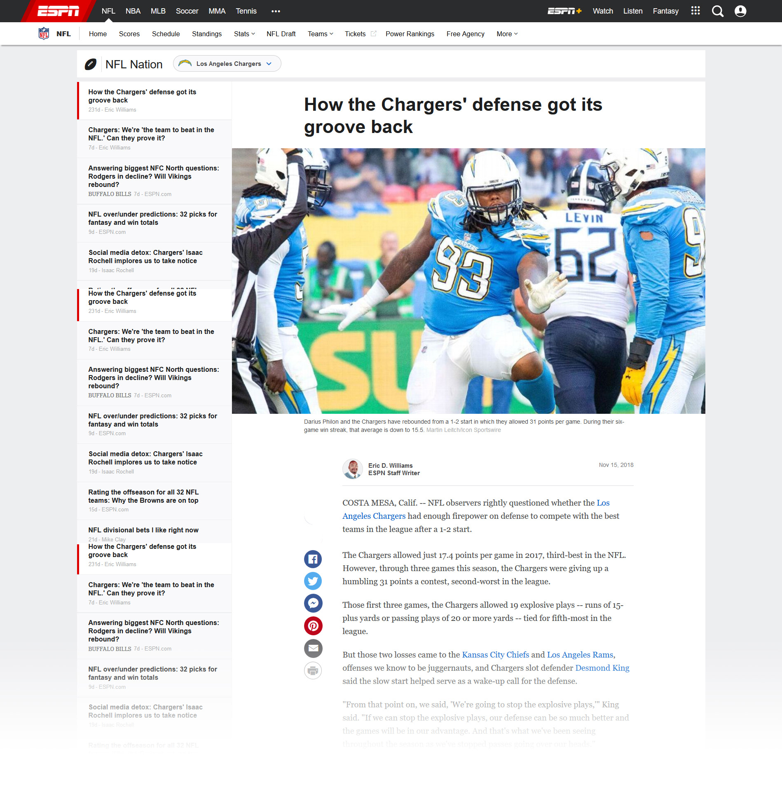Click the Nov 15, 2018 date
This screenshot has height=786, width=782.
(x=616, y=465)
